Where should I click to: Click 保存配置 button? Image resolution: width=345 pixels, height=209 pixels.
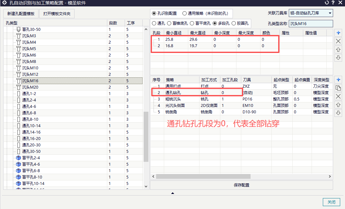(x=241, y=185)
